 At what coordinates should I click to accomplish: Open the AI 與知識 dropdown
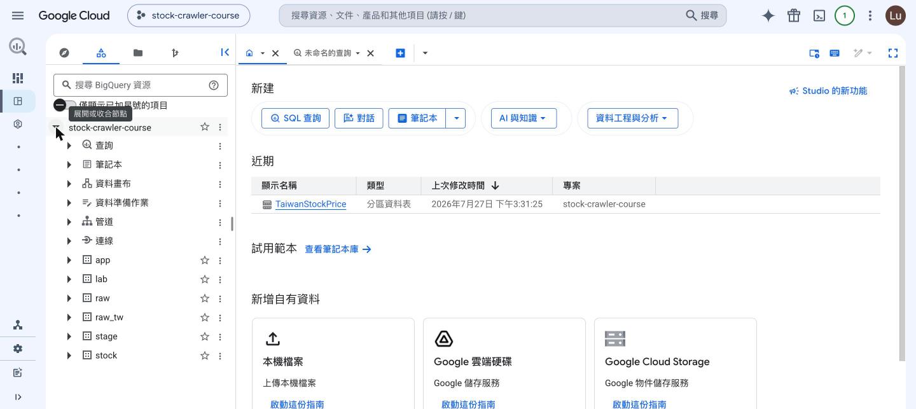[x=524, y=118]
